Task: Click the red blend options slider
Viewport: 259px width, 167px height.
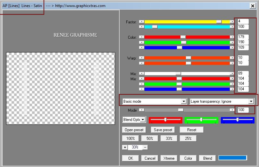Action: tap(165, 120)
